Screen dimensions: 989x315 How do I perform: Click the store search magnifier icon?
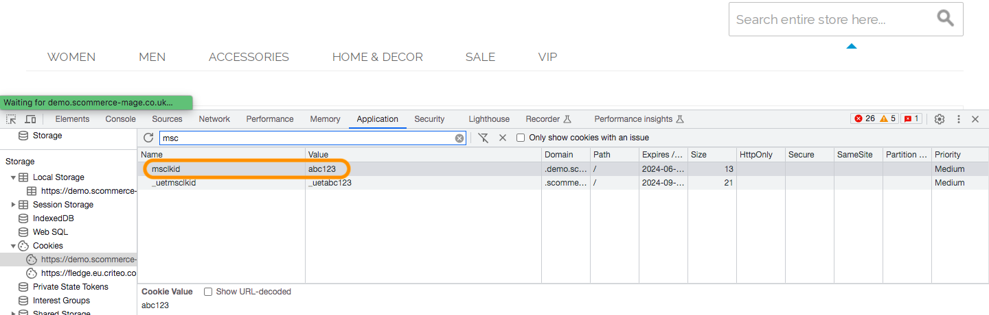(946, 18)
